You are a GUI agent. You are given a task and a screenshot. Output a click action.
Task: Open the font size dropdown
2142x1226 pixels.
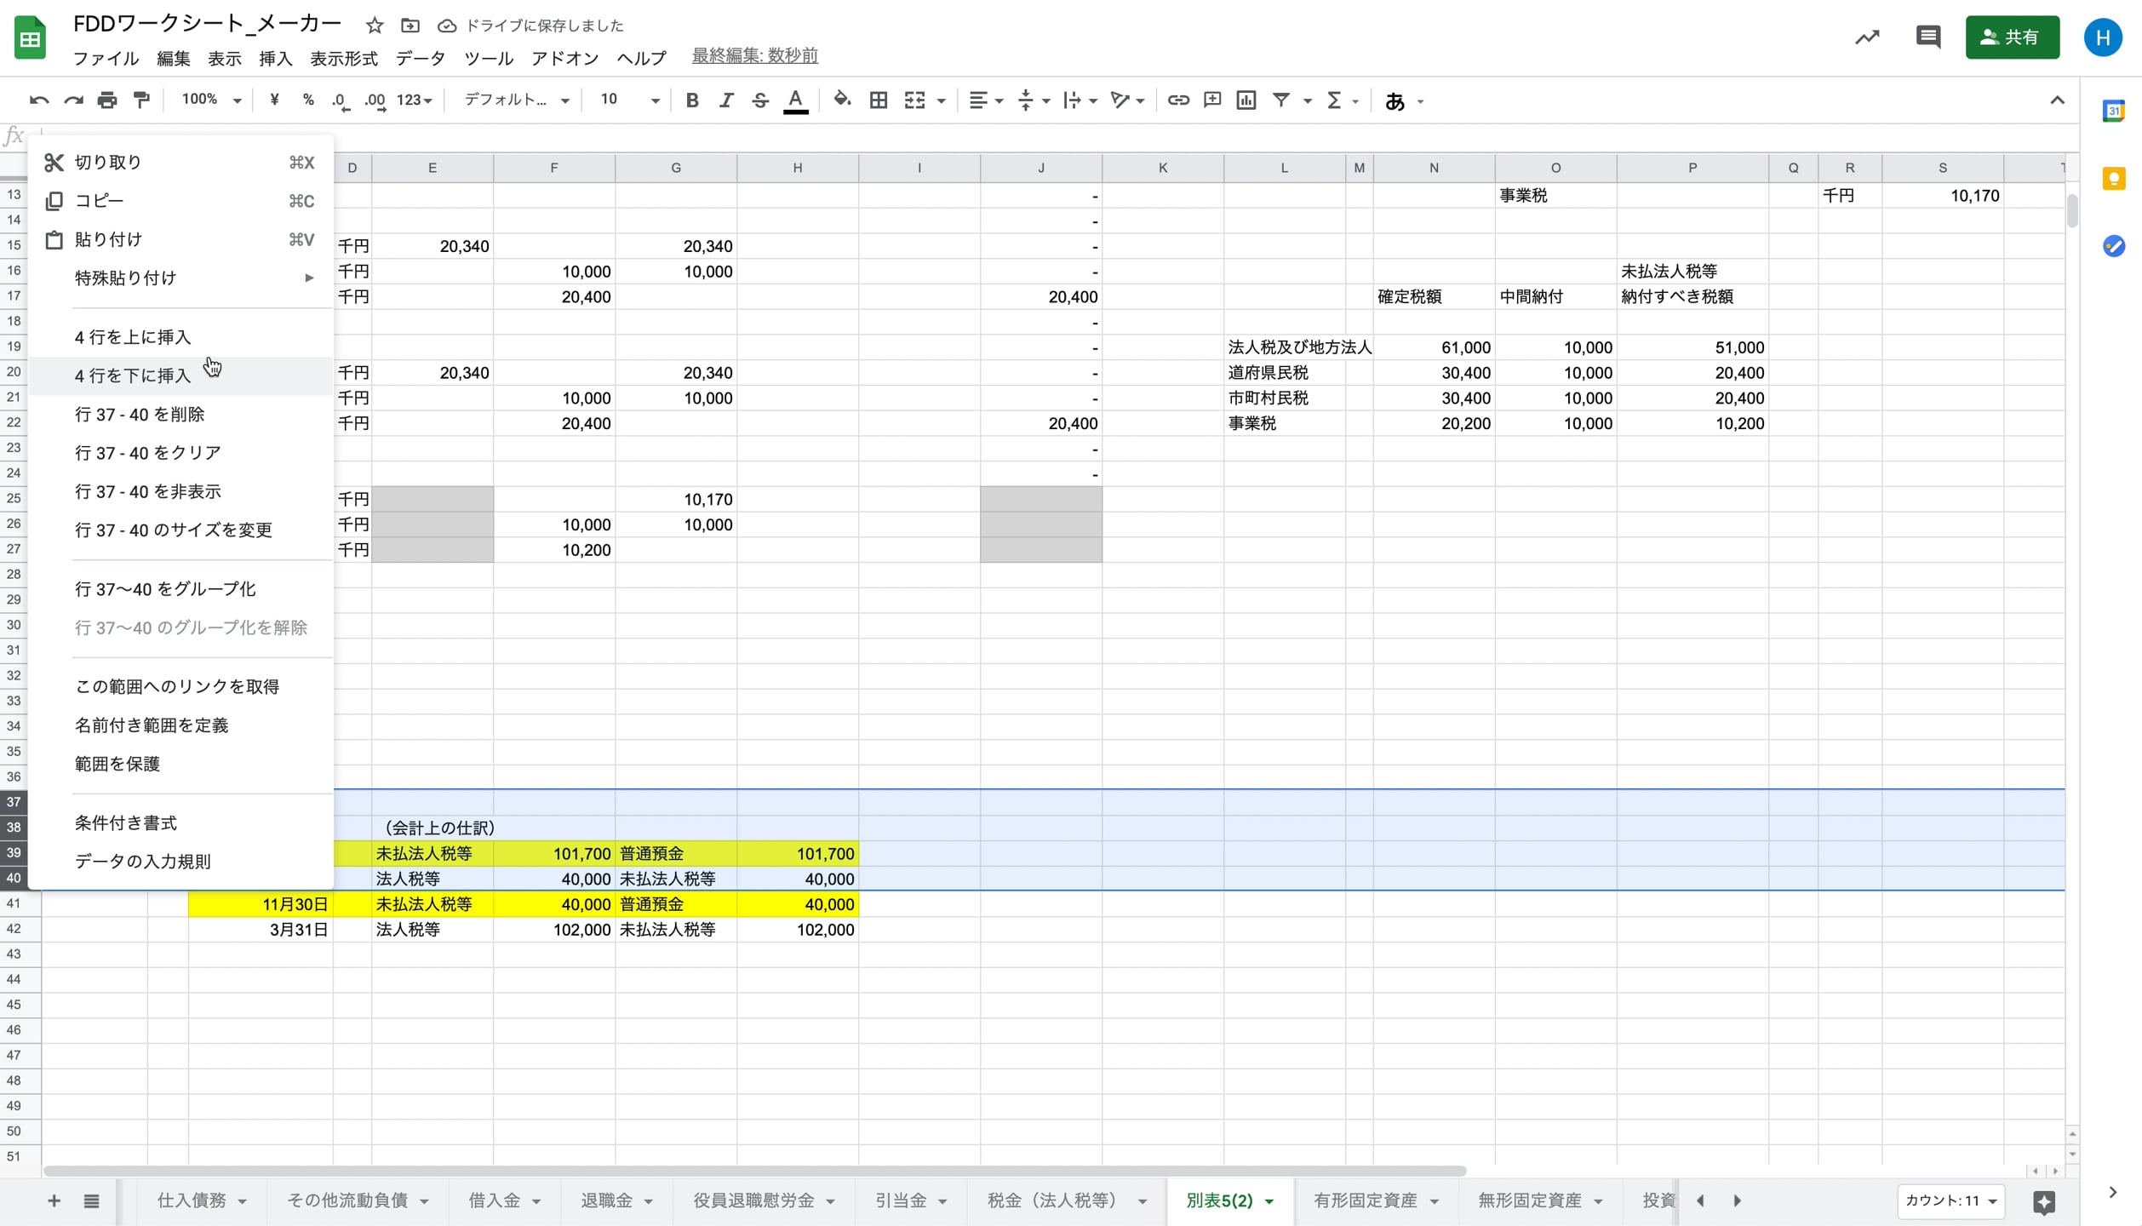tap(629, 100)
